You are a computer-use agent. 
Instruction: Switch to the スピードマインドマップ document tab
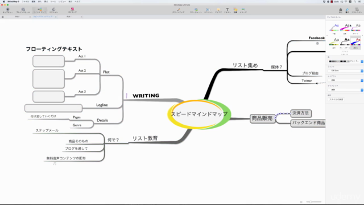(x=43, y=17)
